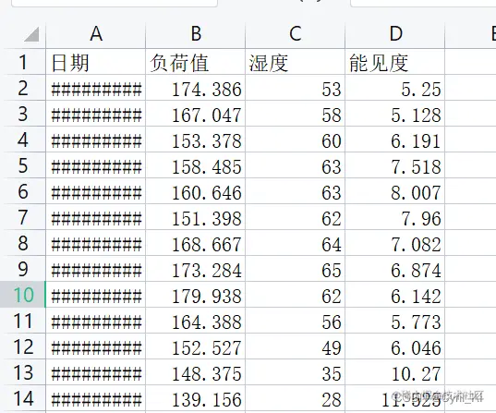Screen dimensions: 496x413
Task: Select column B header
Action: coord(195,34)
